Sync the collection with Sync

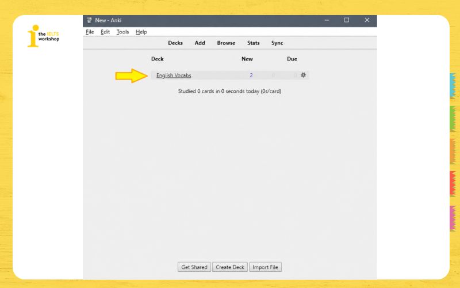(277, 43)
